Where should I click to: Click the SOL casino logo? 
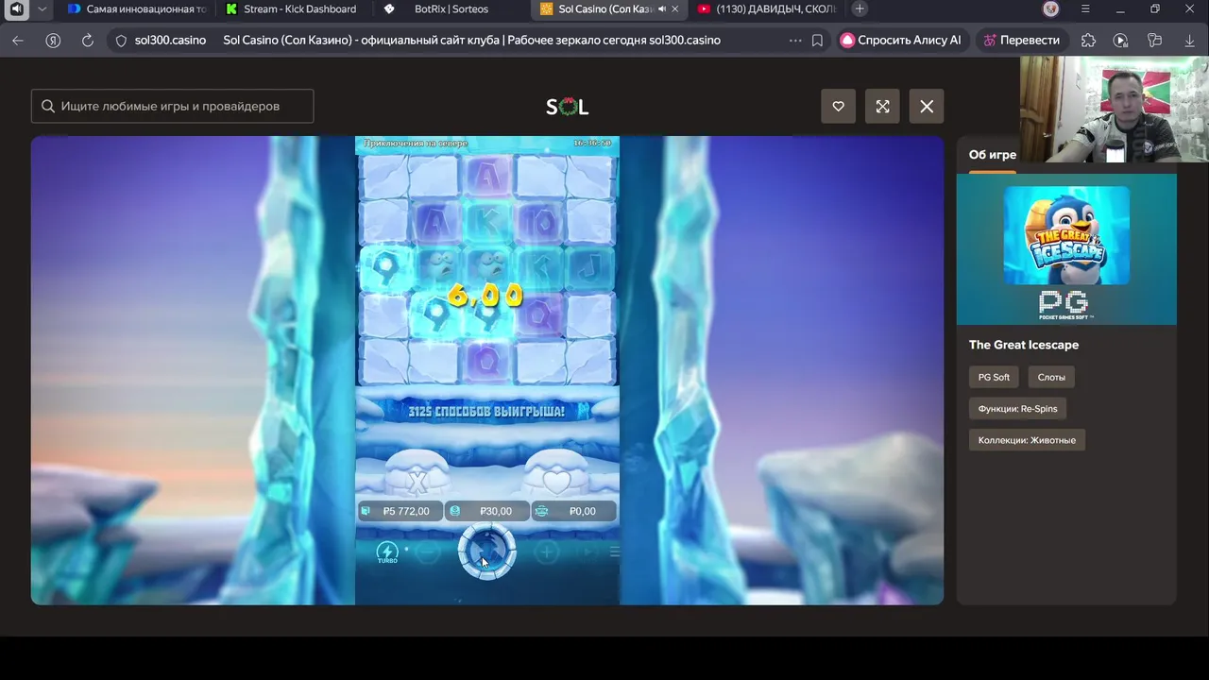coord(567,107)
